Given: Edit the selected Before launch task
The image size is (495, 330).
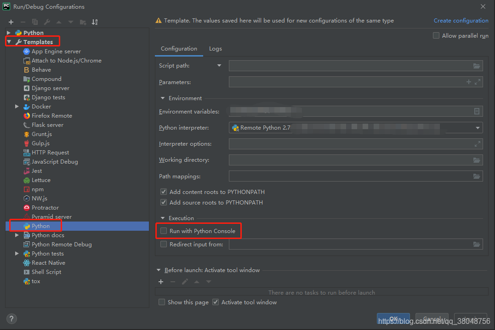Looking at the screenshot, I should click(x=185, y=282).
